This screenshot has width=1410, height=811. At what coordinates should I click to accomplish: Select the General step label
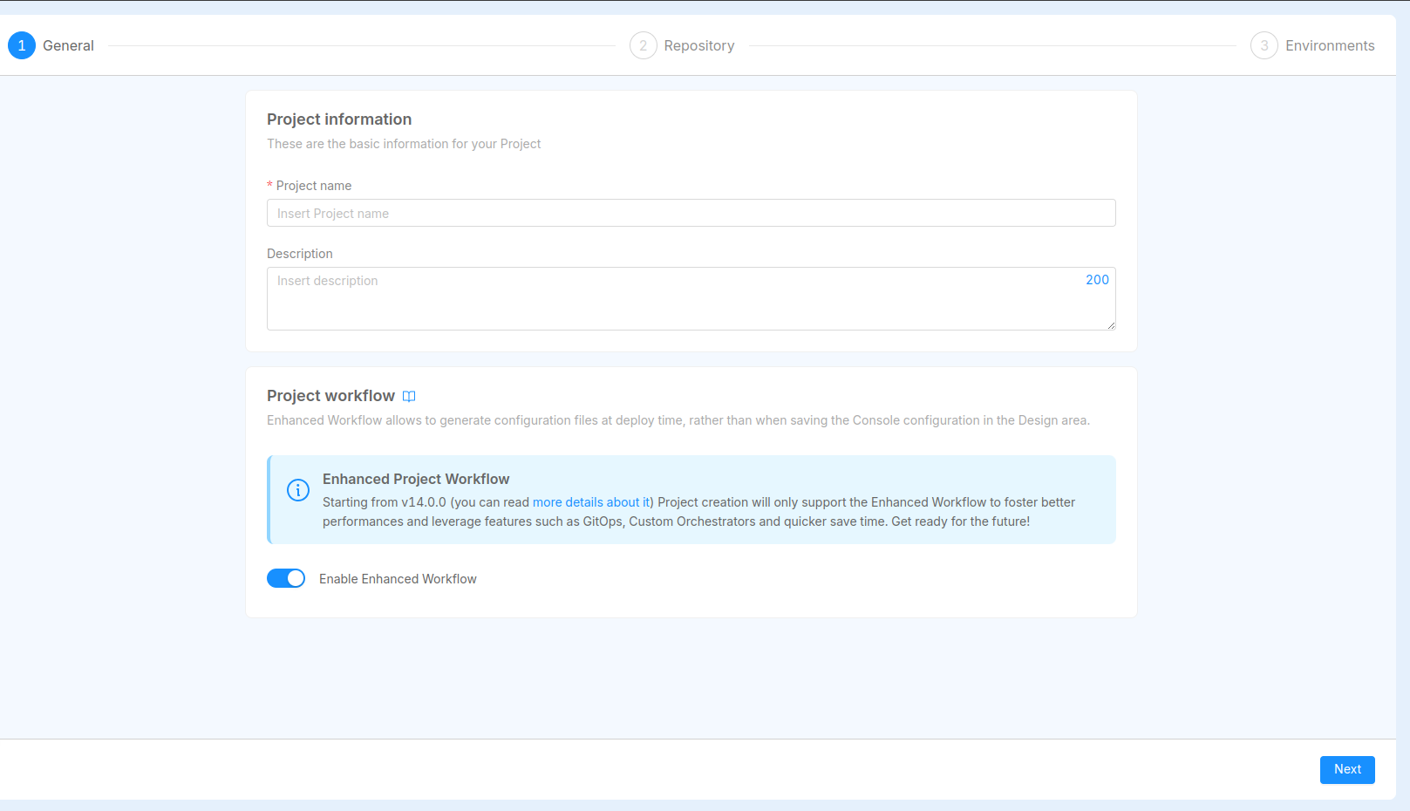point(68,45)
